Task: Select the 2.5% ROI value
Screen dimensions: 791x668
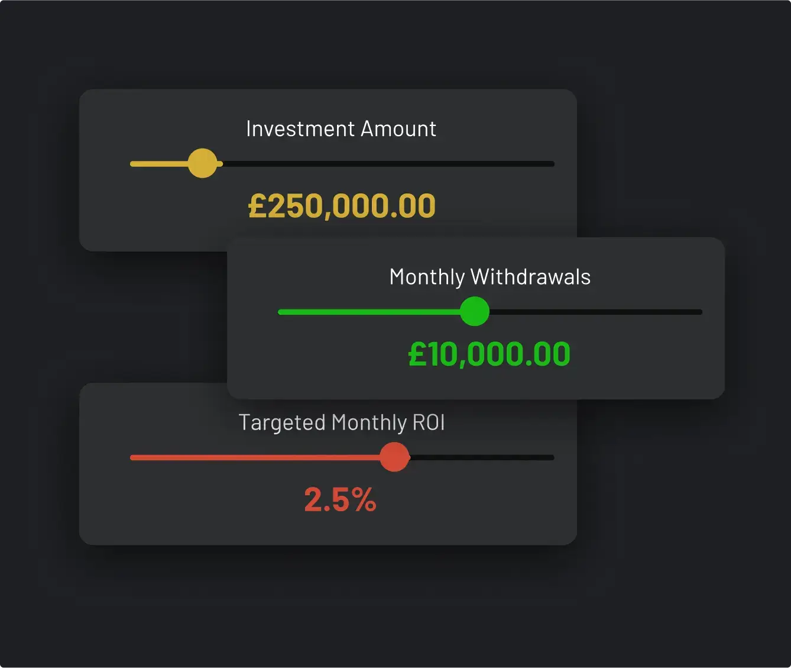Action: click(x=340, y=499)
